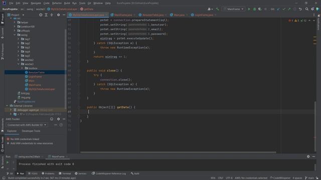Open the Services tool window
321x180 pixels.
[81, 173]
